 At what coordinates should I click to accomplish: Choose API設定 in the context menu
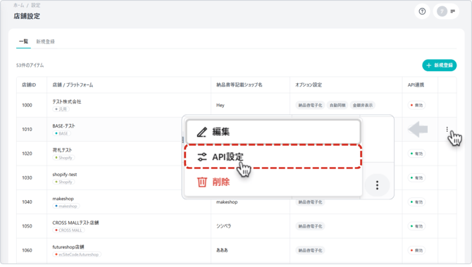(273, 156)
